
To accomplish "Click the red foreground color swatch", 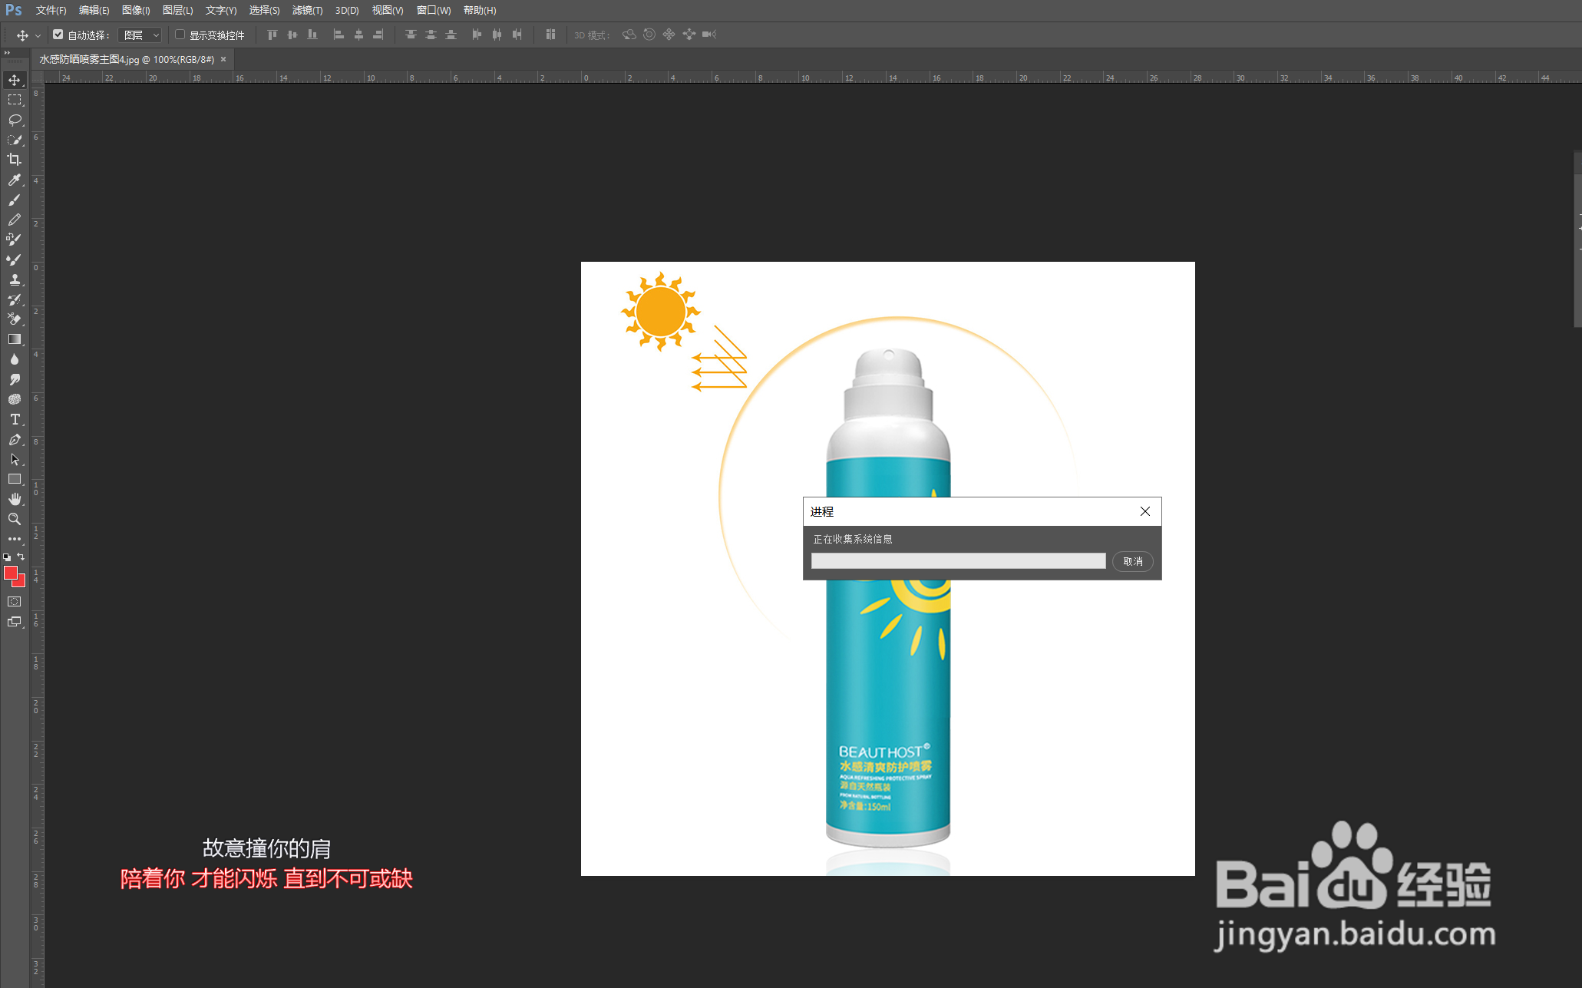I will pos(10,573).
